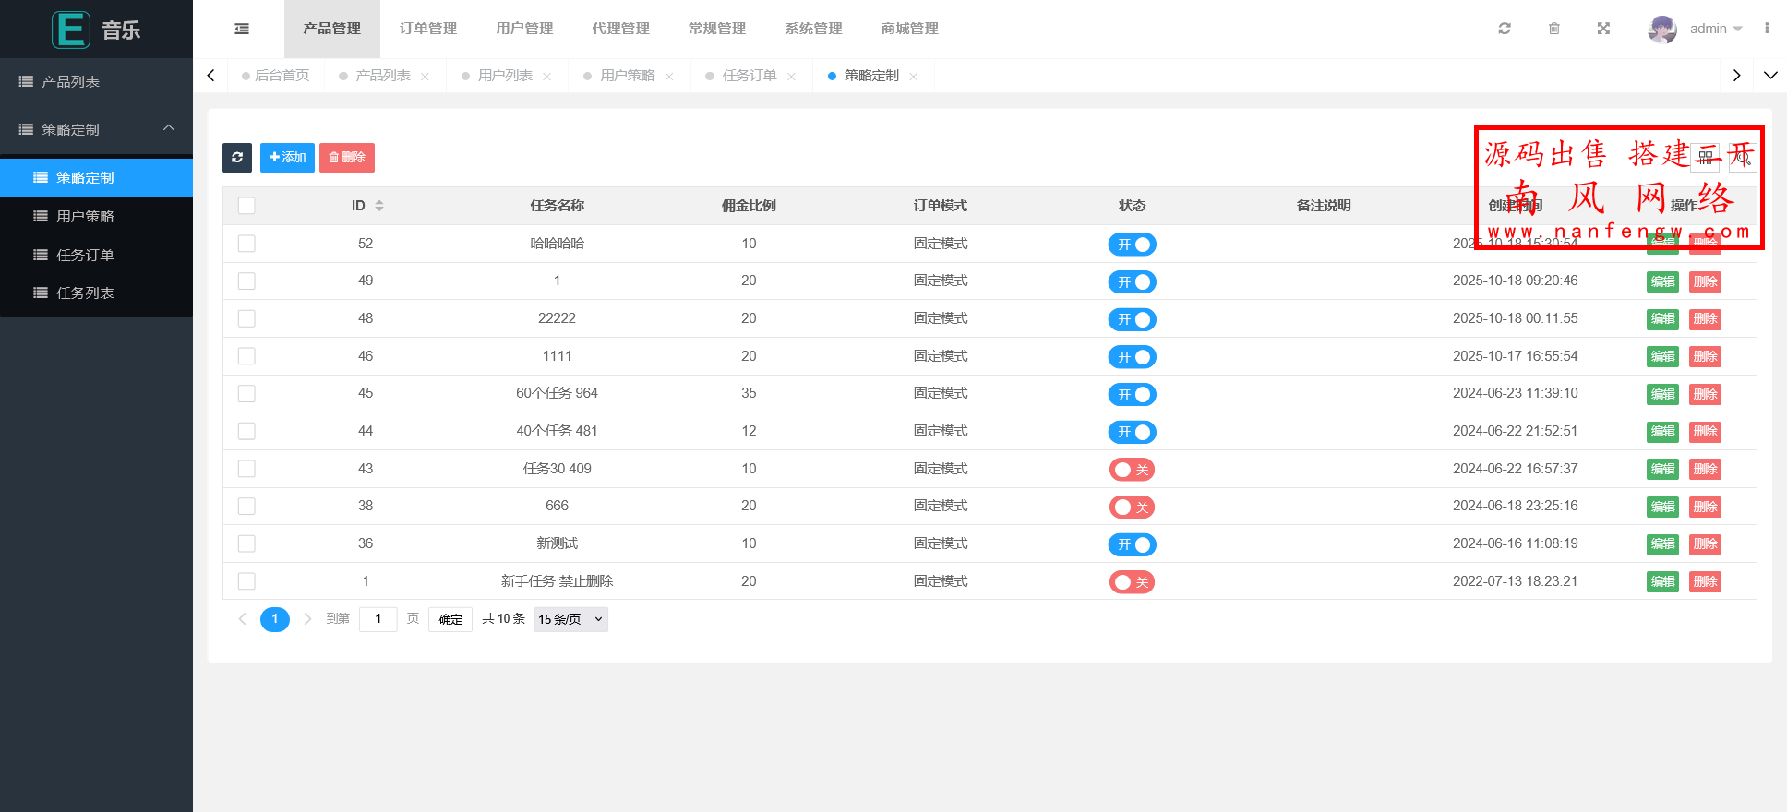Turn off the status switch for ID 52
The height and width of the screenshot is (812, 1787).
pos(1132,245)
